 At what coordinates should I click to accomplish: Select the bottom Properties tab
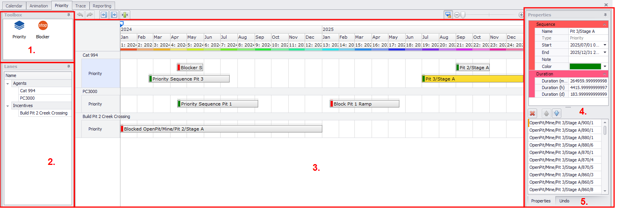point(541,201)
